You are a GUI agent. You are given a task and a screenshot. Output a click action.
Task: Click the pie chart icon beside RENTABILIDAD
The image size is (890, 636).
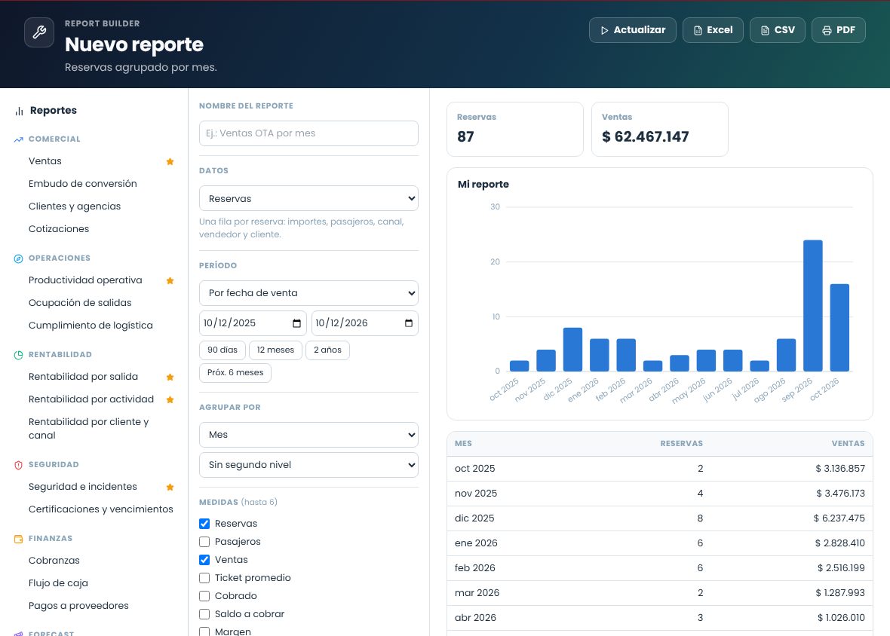pyautogui.click(x=19, y=355)
